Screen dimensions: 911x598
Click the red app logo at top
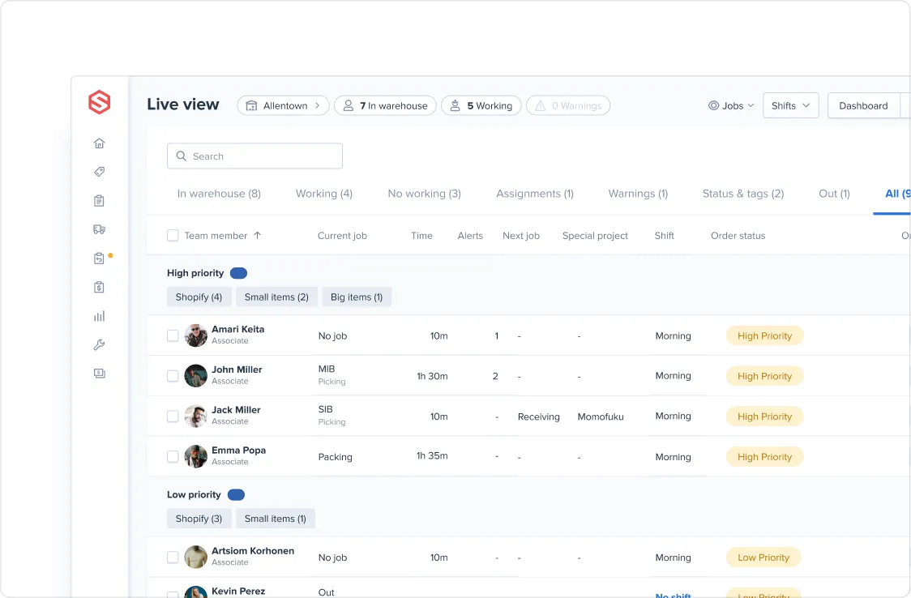click(x=99, y=102)
